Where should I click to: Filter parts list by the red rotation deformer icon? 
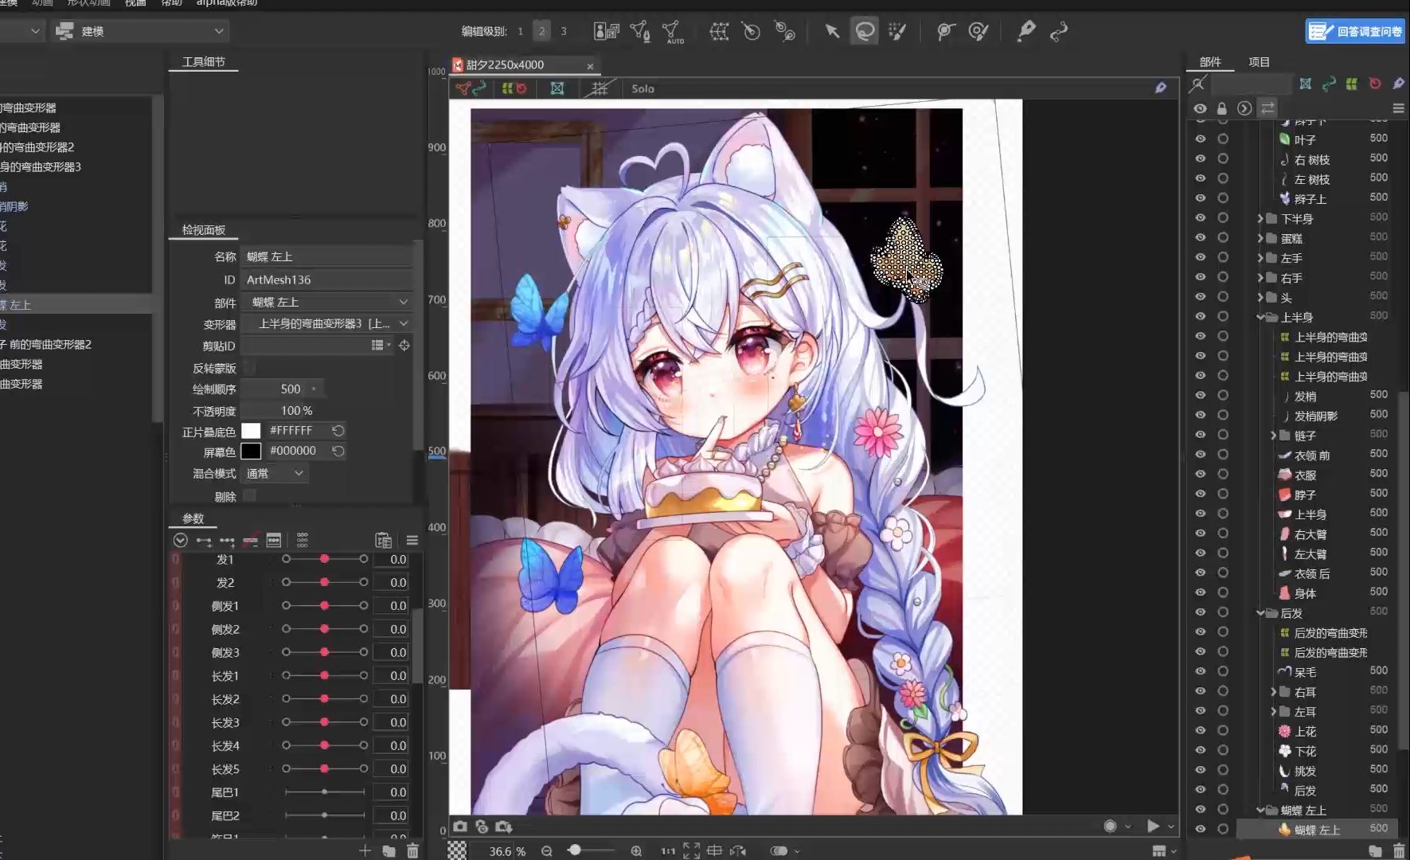click(x=1375, y=84)
